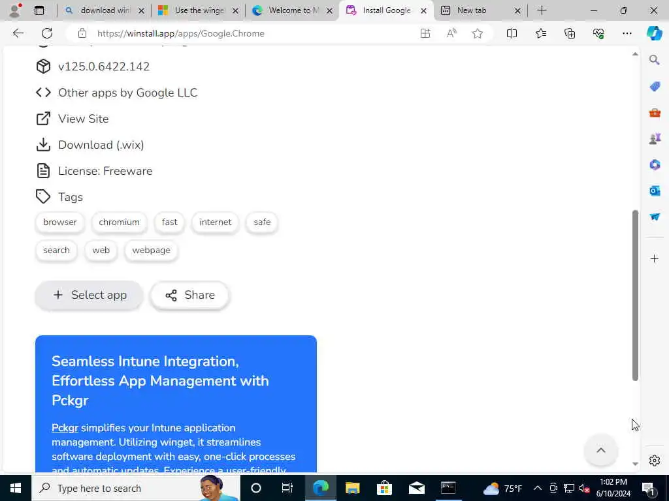
Task: Open Settings and more ellipsis menu
Action: 627,33
